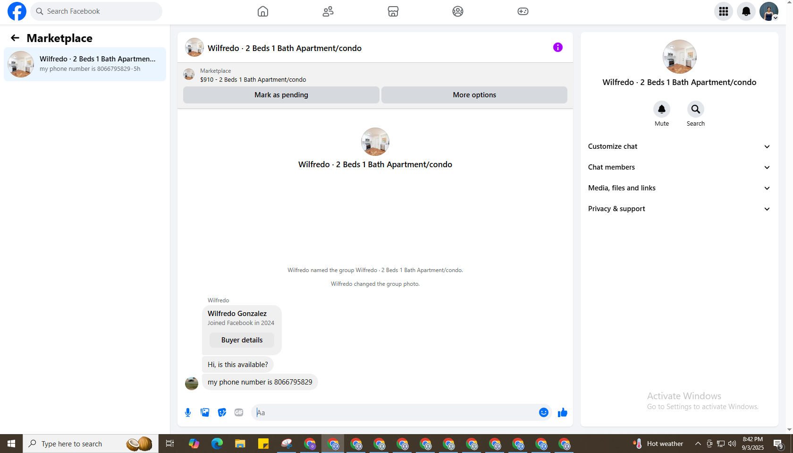Attach a photo with the image icon
Viewport: 793px width, 453px height.
click(205, 412)
